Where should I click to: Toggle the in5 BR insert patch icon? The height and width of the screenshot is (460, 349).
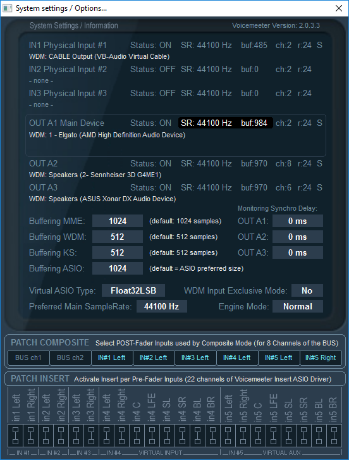pos(334,435)
